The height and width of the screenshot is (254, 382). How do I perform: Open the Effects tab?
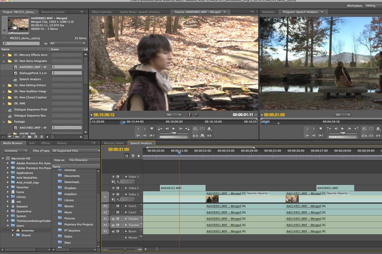pyautogui.click(x=46, y=143)
